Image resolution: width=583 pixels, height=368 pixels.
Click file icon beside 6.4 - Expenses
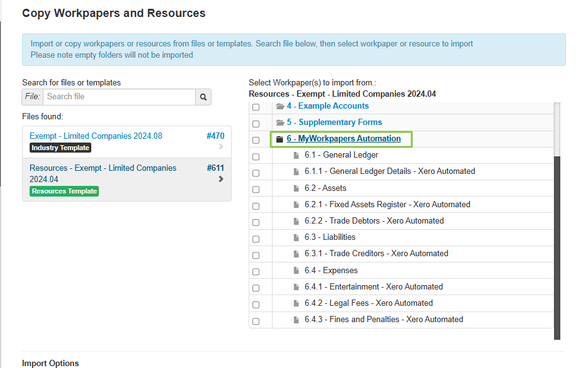click(297, 271)
